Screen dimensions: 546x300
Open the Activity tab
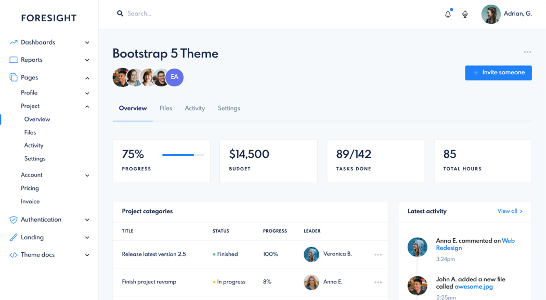tap(194, 108)
